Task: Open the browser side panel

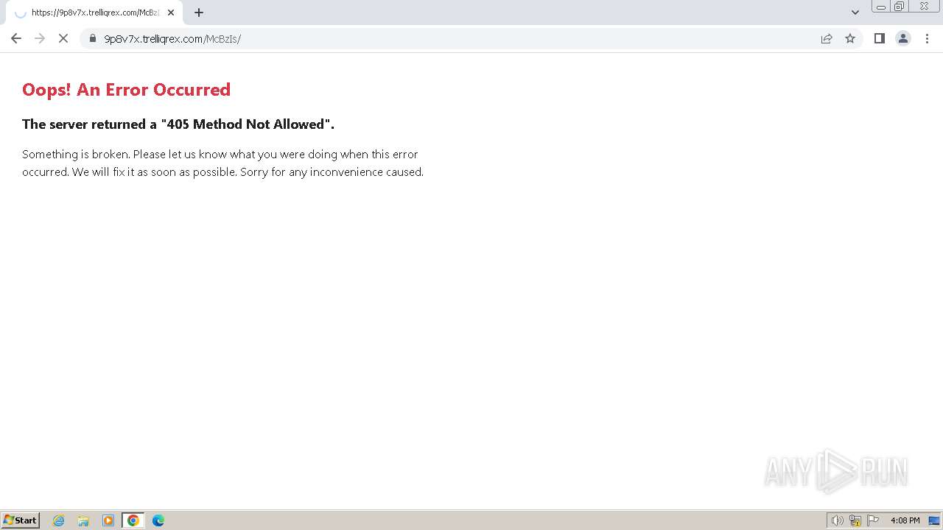Action: pyautogui.click(x=879, y=38)
